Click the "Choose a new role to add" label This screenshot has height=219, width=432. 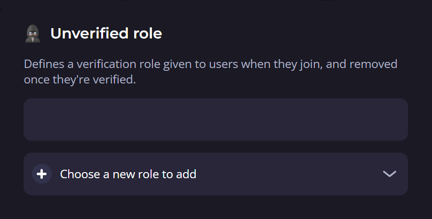[x=128, y=174]
